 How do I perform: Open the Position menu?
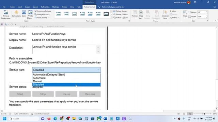pyautogui.click(x=135, y=14)
